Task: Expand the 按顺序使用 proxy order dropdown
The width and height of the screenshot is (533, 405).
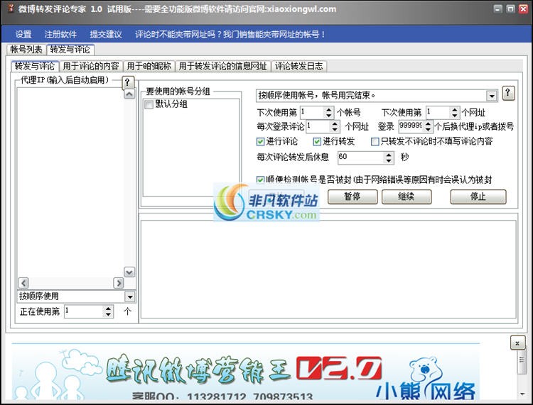Action: [129, 297]
